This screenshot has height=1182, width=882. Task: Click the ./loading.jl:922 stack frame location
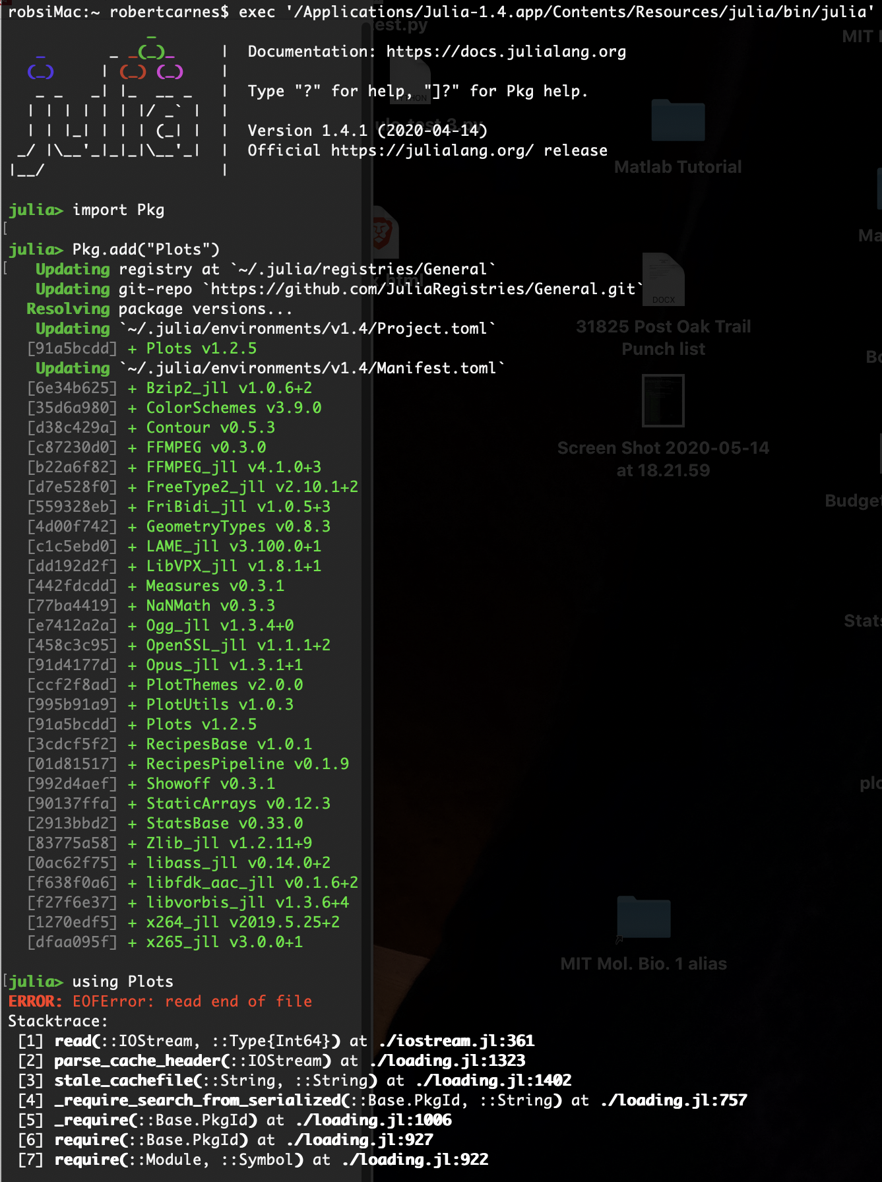point(416,1160)
